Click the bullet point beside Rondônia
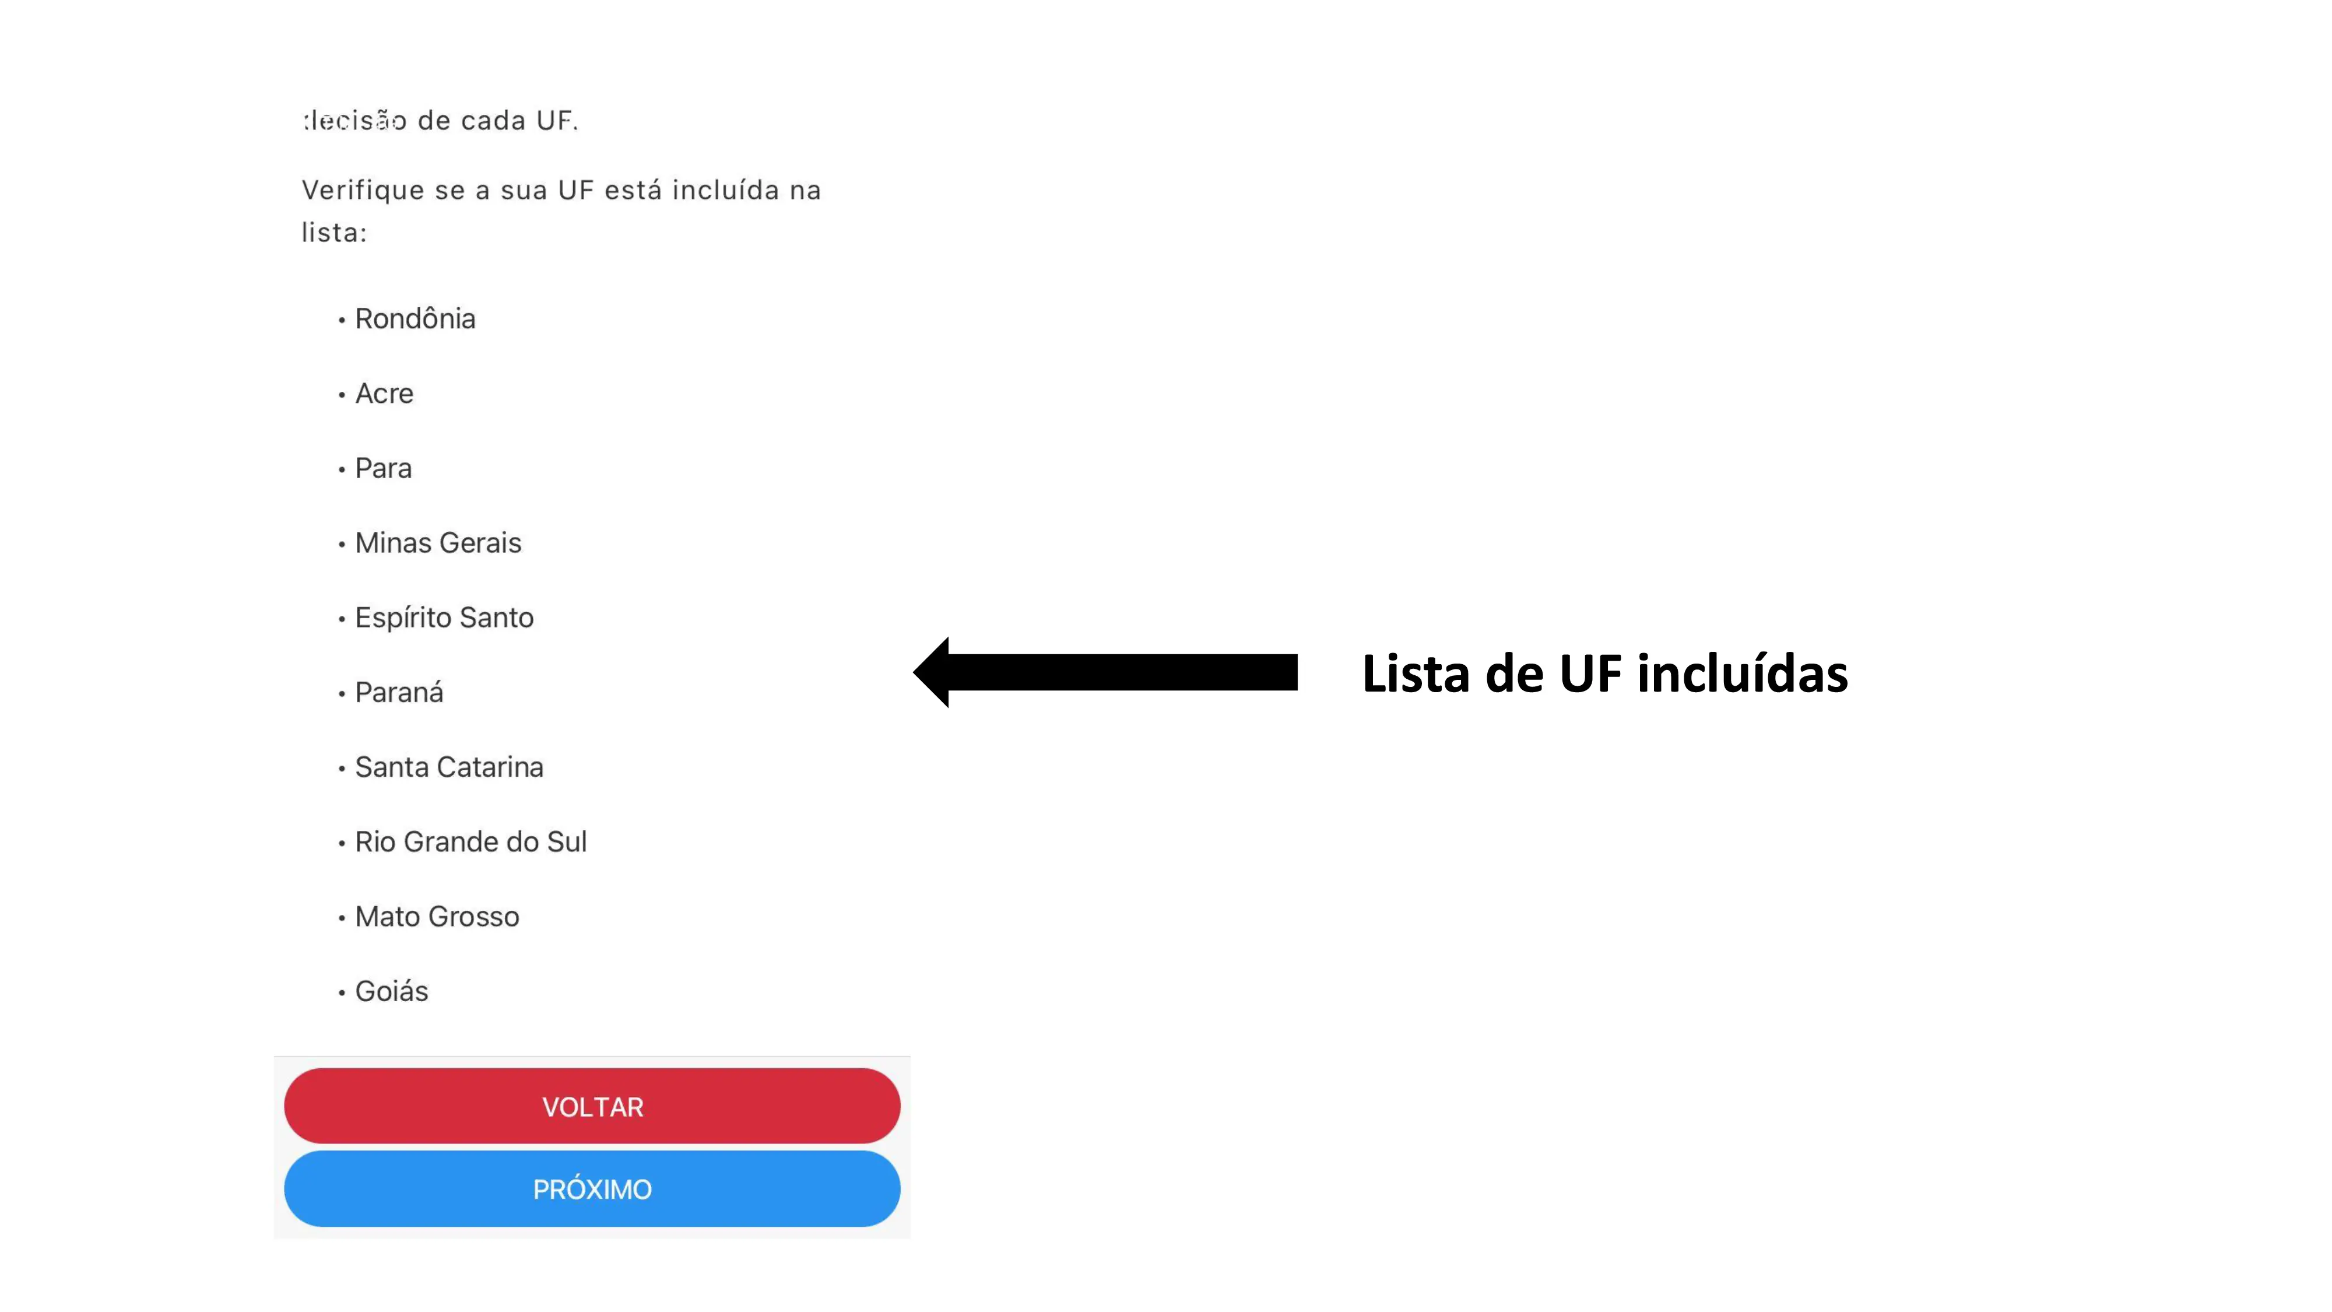This screenshot has width=2332, height=1312. tap(341, 321)
